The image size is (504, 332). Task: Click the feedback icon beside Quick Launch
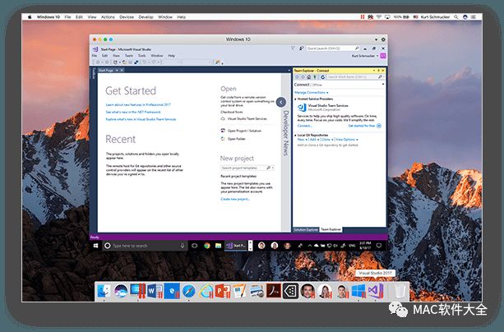[301, 48]
